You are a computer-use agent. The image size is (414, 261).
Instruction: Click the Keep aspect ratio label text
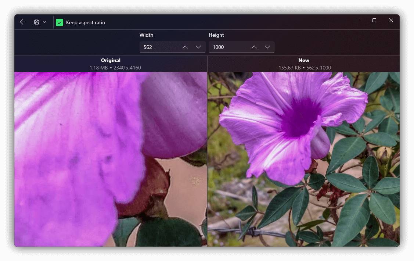[x=85, y=22]
